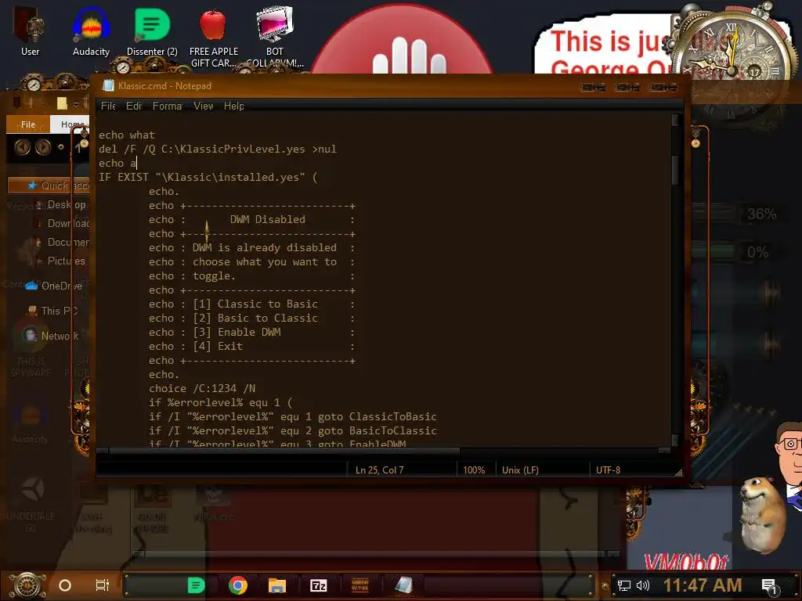Open Notepad's Edit menu
The height and width of the screenshot is (601, 802).
(133, 106)
